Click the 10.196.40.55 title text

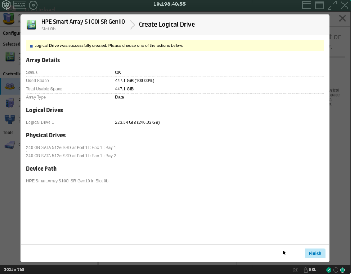pyautogui.click(x=170, y=4)
